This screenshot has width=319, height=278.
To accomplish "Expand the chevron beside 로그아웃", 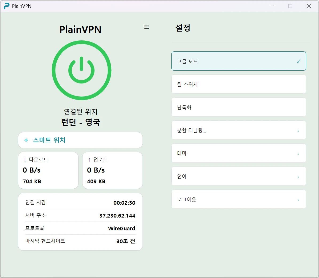I will [298, 200].
